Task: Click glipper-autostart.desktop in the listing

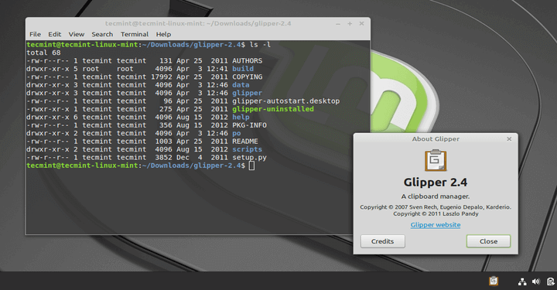Action: (x=286, y=101)
